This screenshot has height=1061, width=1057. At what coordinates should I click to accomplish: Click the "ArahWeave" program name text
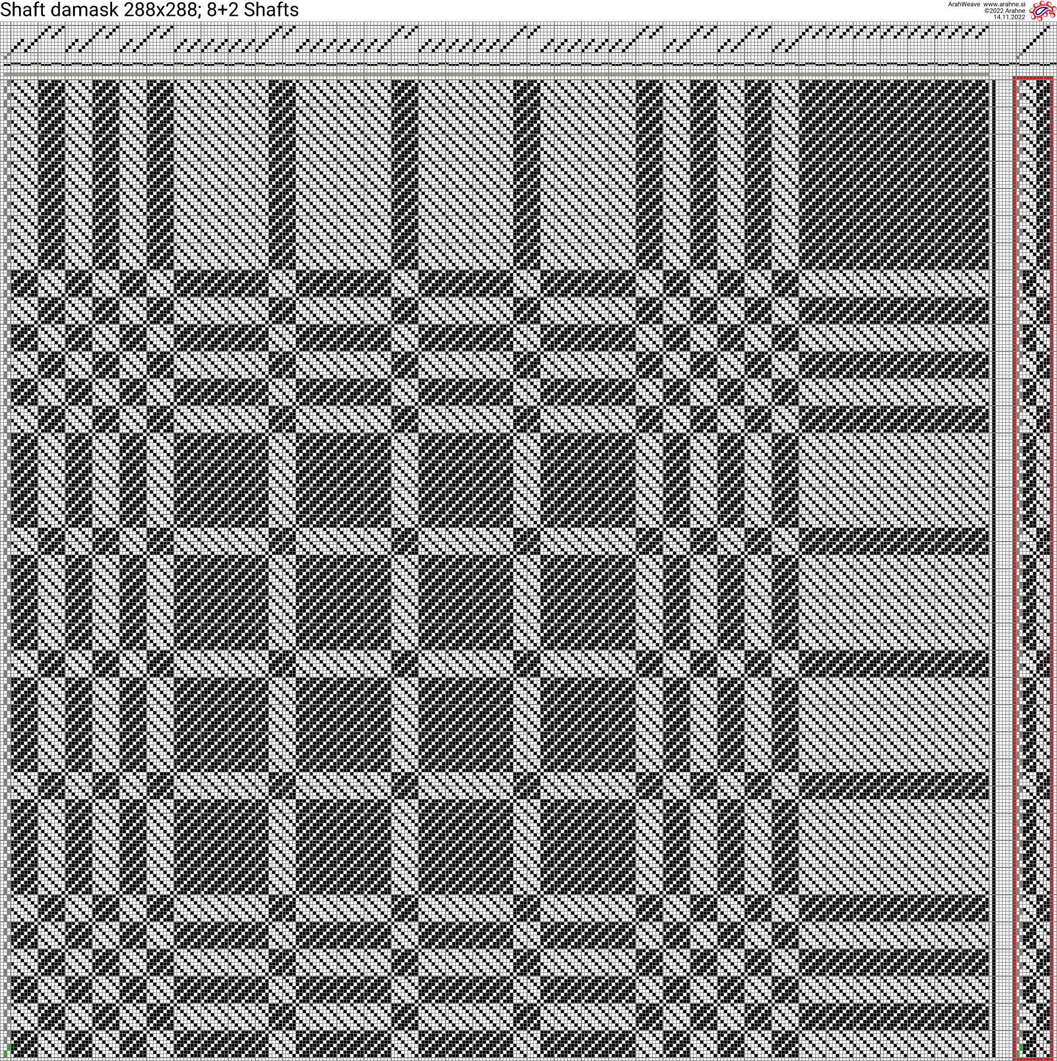(x=964, y=4)
